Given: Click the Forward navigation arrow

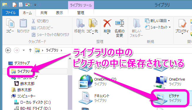Looking at the screenshot, I should point(16,50).
